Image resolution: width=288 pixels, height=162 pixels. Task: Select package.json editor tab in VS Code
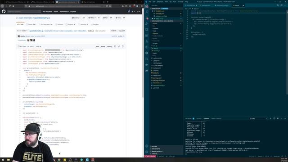tap(205, 5)
